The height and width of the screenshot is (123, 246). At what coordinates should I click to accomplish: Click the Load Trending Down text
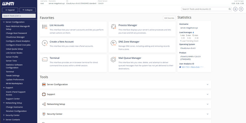coord(190,41)
